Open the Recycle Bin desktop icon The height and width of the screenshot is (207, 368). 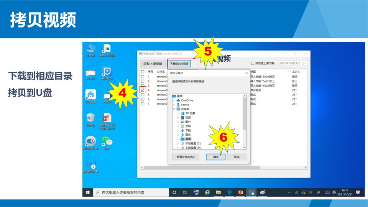coord(90,118)
